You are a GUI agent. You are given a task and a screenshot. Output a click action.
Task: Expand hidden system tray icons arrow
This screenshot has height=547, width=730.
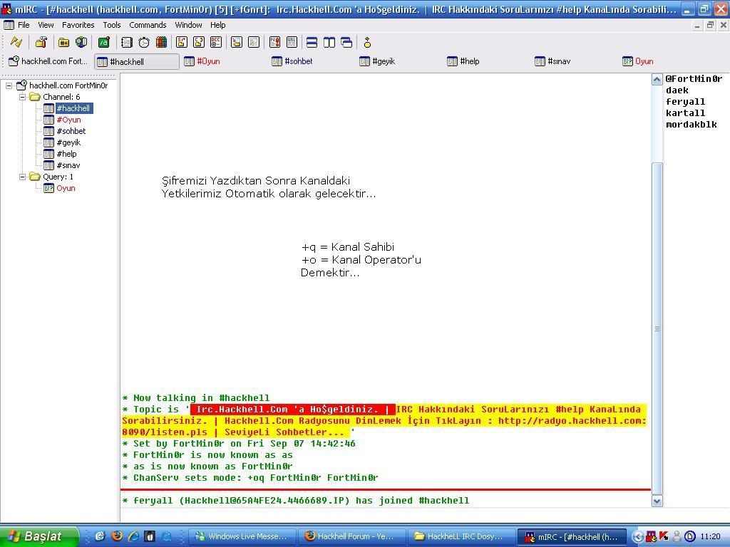coord(638,536)
